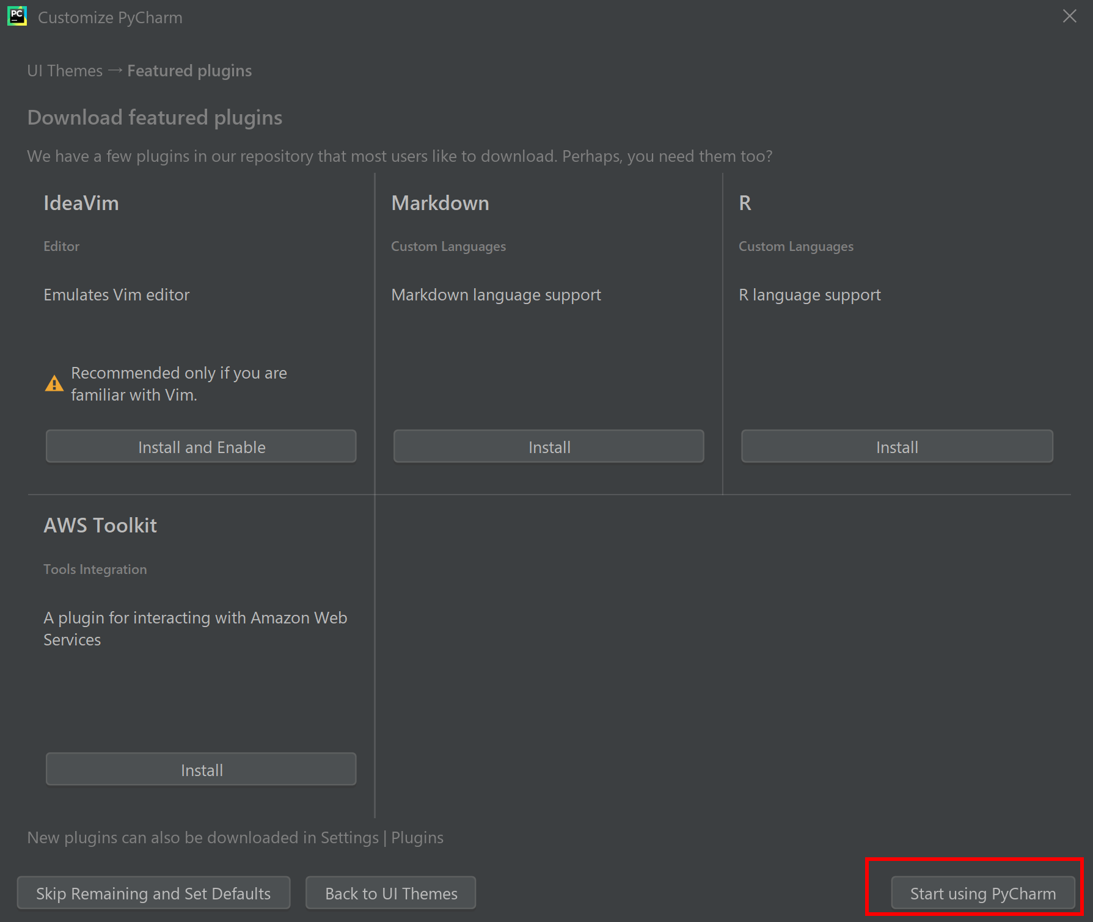Click the Emulates Vim editor description
The image size is (1093, 922).
click(117, 295)
